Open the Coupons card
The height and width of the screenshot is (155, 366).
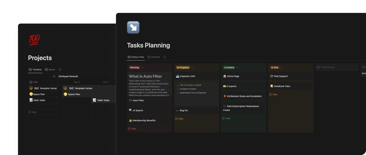tap(244, 86)
